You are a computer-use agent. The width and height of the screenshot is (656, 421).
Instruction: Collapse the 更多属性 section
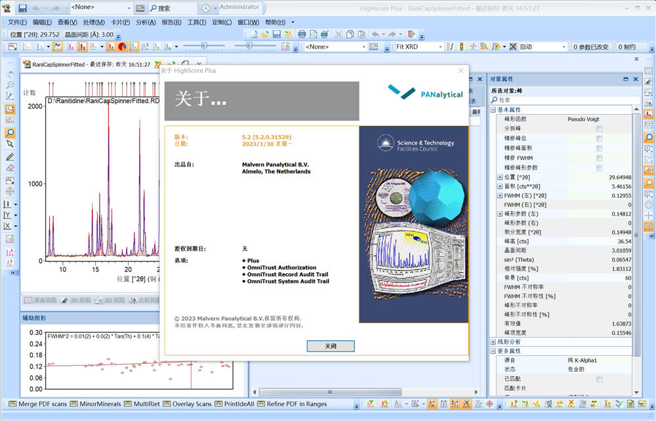pyautogui.click(x=493, y=351)
